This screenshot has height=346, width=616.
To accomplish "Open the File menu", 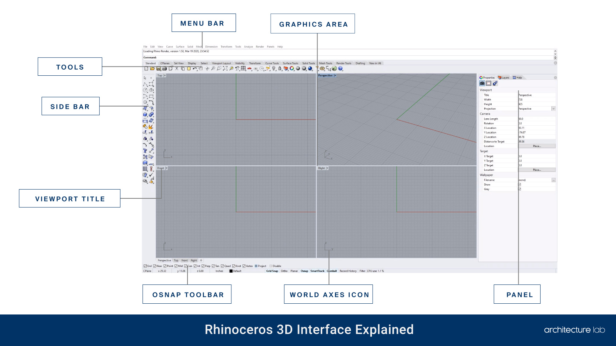I will (x=145, y=47).
